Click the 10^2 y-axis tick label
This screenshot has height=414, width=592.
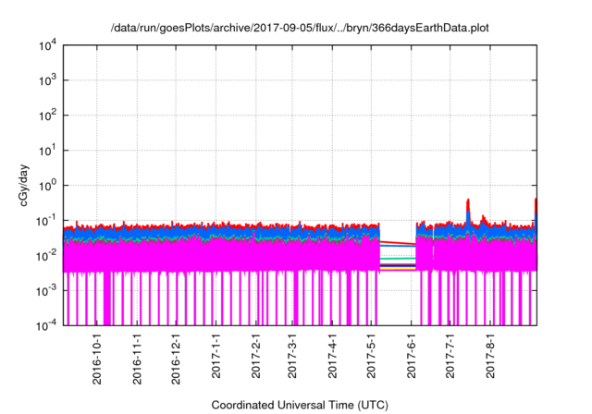tap(47, 116)
